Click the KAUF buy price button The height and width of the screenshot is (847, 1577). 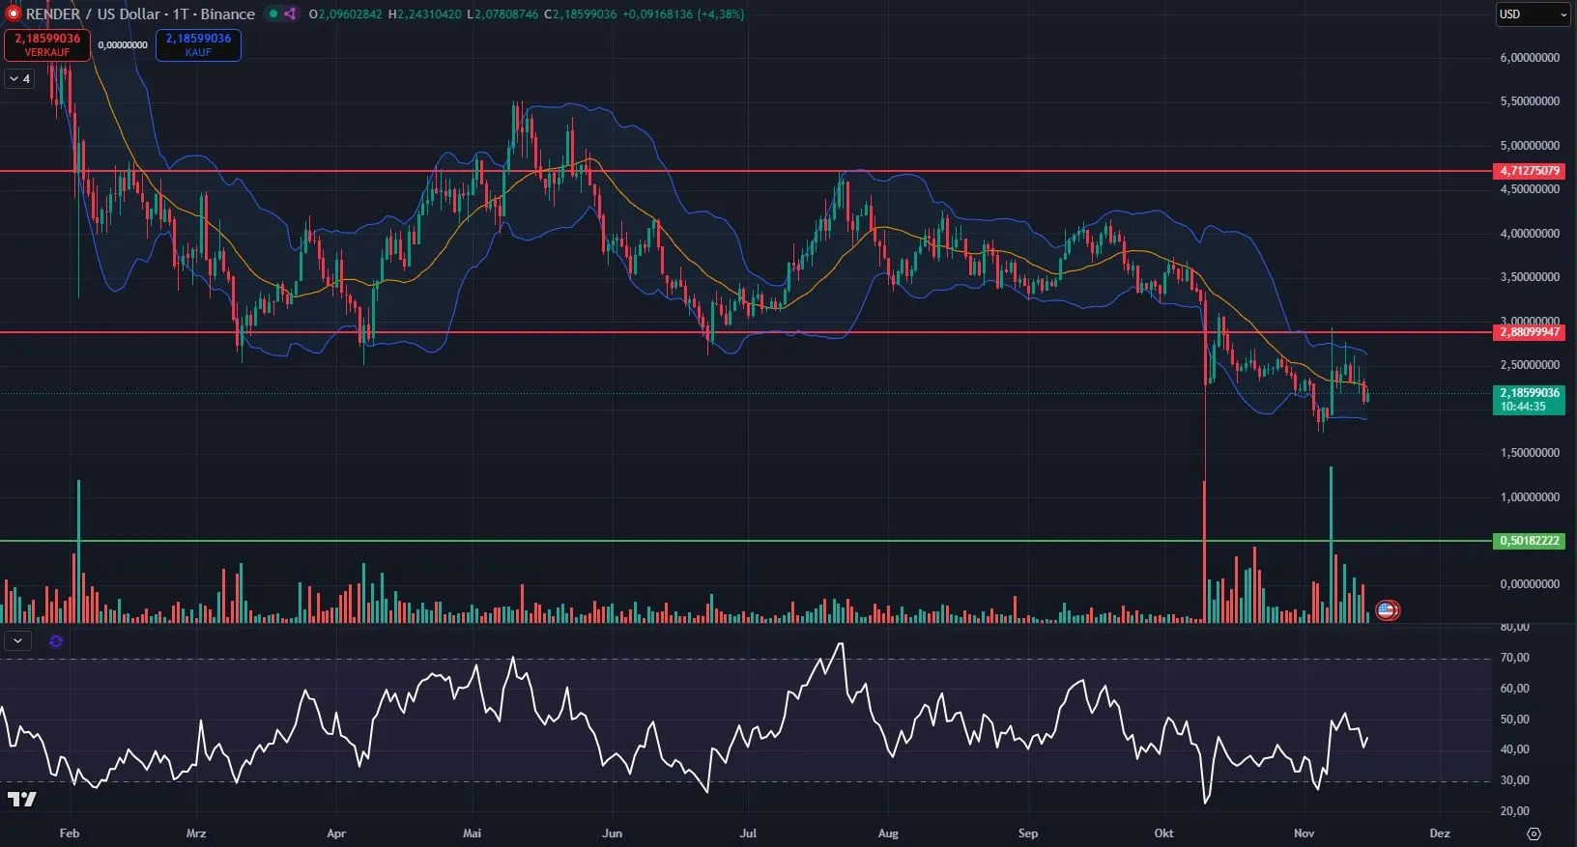(x=198, y=44)
